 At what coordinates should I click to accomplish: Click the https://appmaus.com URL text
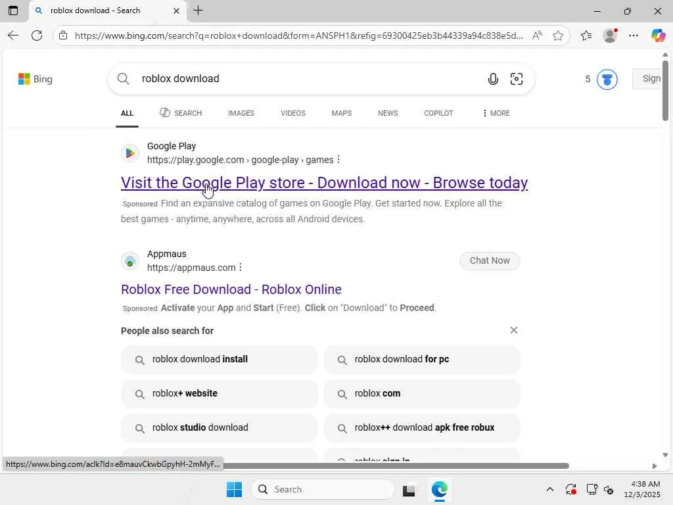[191, 268]
